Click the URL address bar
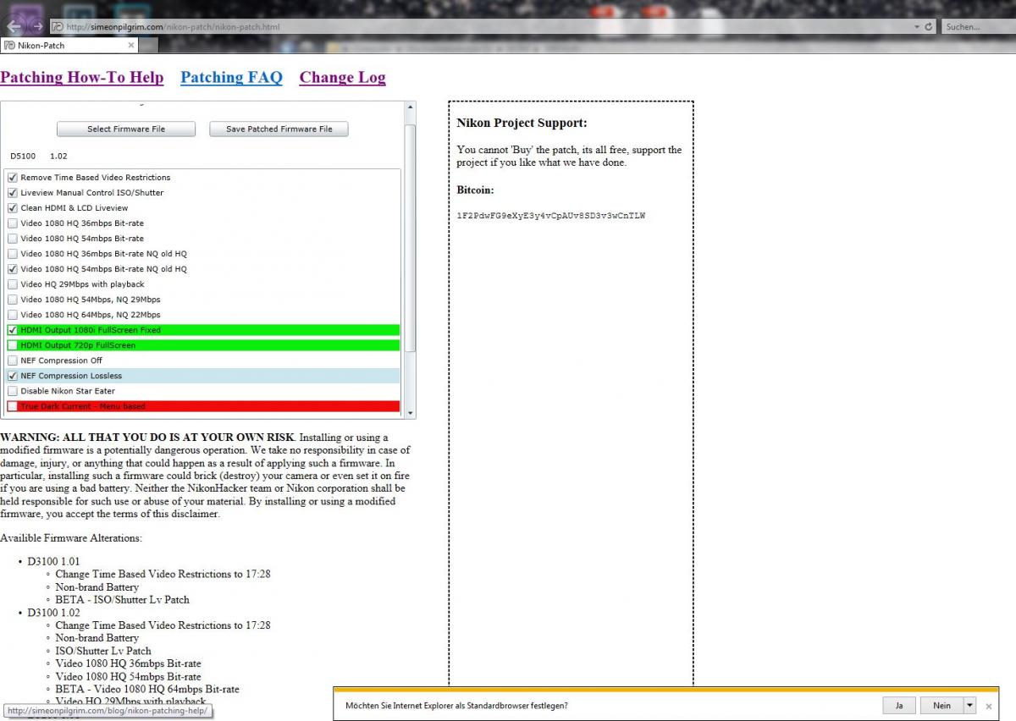This screenshot has width=1016, height=721. 481,27
